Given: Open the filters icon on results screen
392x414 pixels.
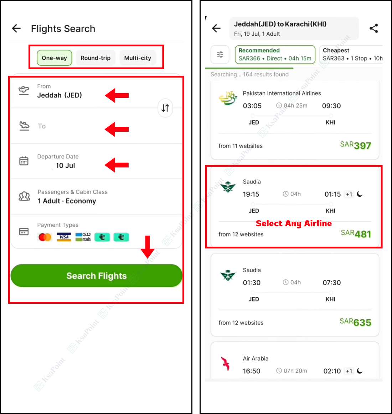Looking at the screenshot, I should click(220, 54).
